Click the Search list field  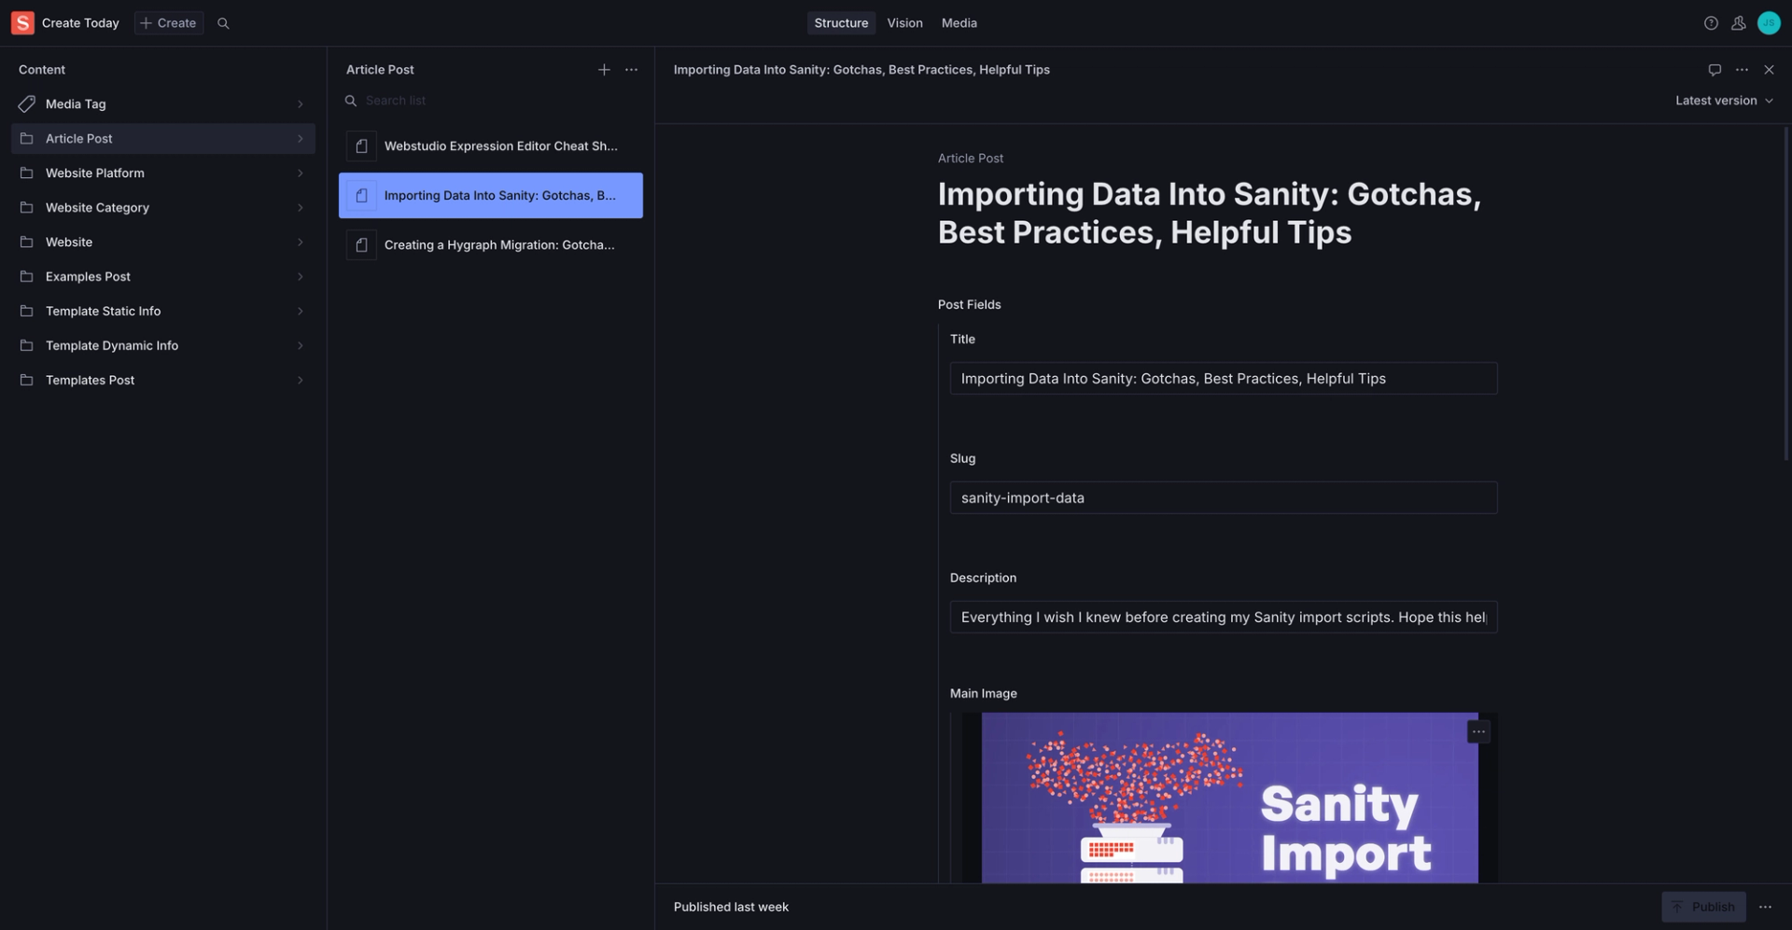(x=491, y=100)
